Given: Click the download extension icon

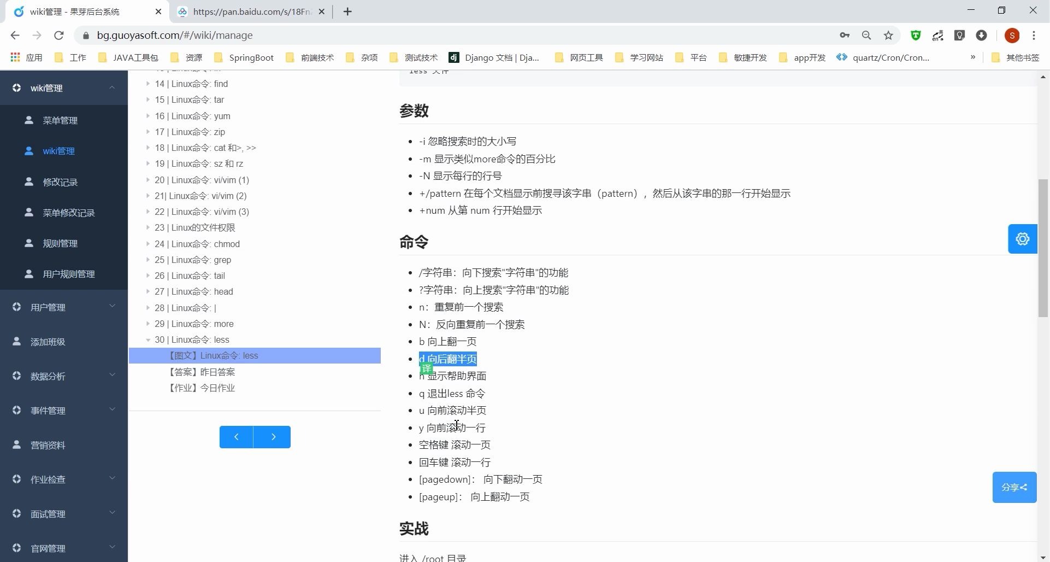Looking at the screenshot, I should [x=982, y=35].
